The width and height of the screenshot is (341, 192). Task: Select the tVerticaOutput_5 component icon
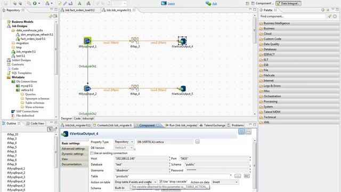click(x=182, y=89)
